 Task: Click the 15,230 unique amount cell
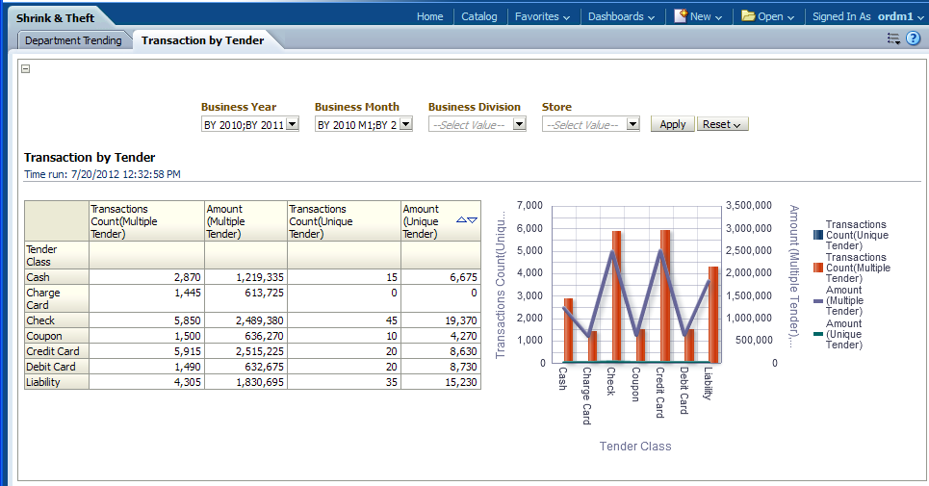[x=440, y=382]
